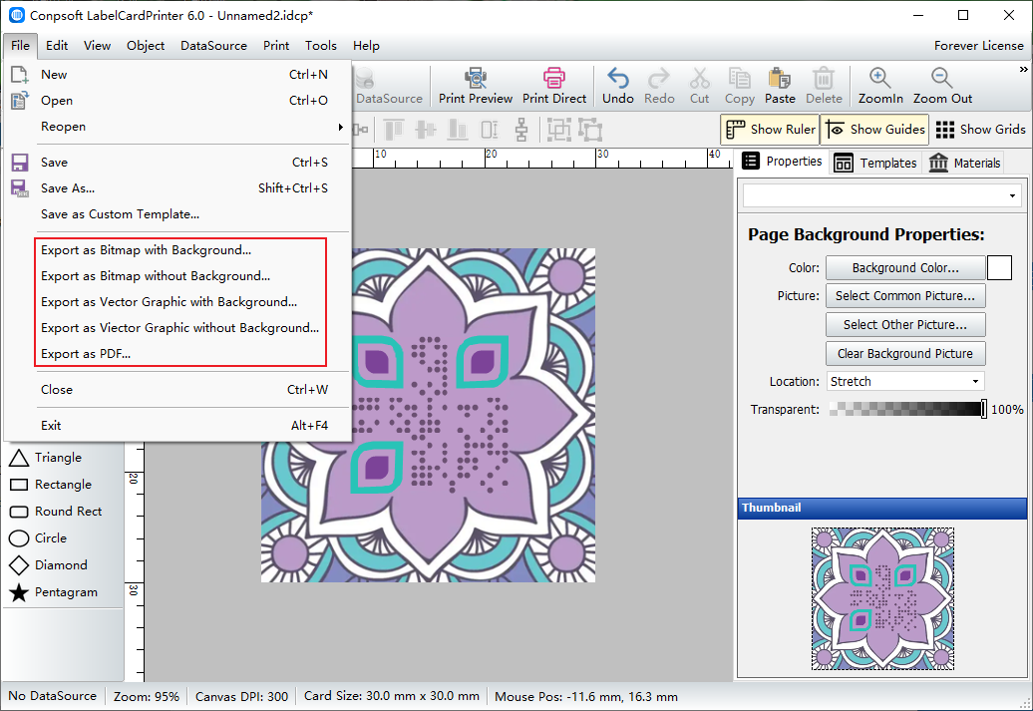
Task: Click the white background color swatch
Action: click(x=999, y=268)
